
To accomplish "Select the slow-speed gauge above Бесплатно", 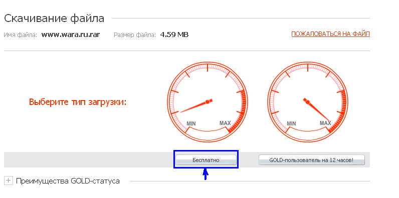I will click(208, 102).
